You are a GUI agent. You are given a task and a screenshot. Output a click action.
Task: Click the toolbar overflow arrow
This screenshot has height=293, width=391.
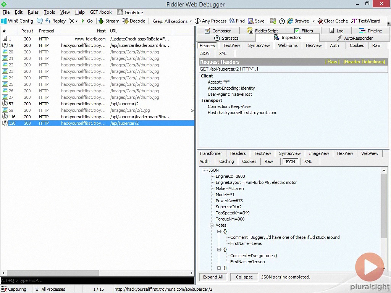tap(388, 23)
